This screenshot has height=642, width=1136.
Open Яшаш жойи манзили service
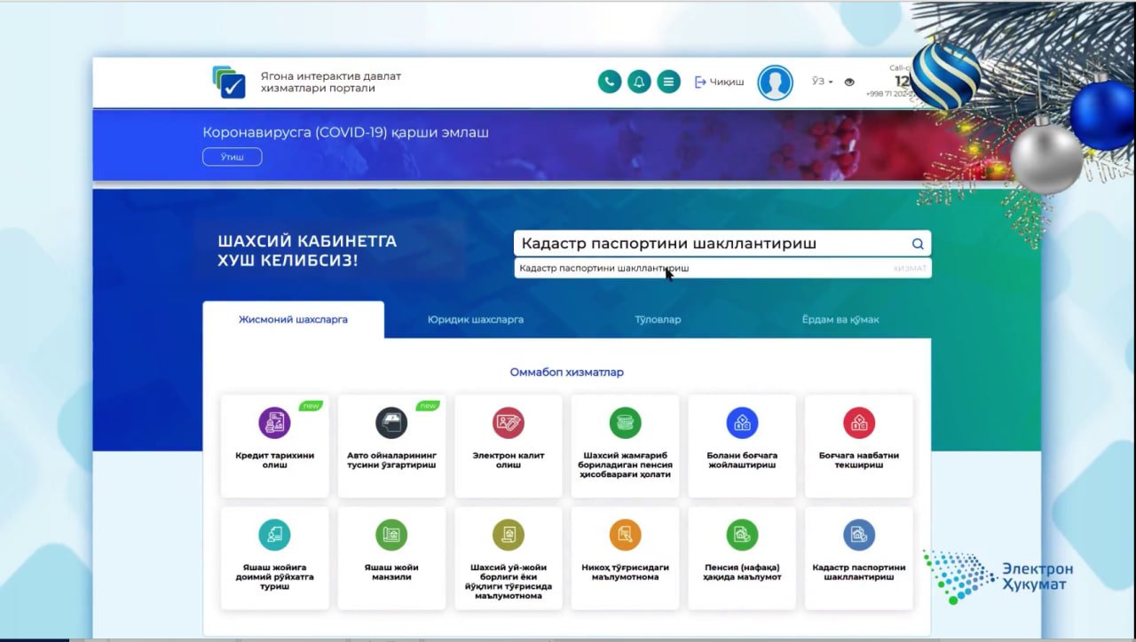coord(391,558)
